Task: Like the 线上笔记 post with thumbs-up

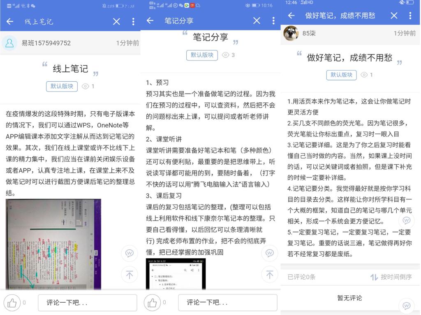Action: (x=12, y=303)
